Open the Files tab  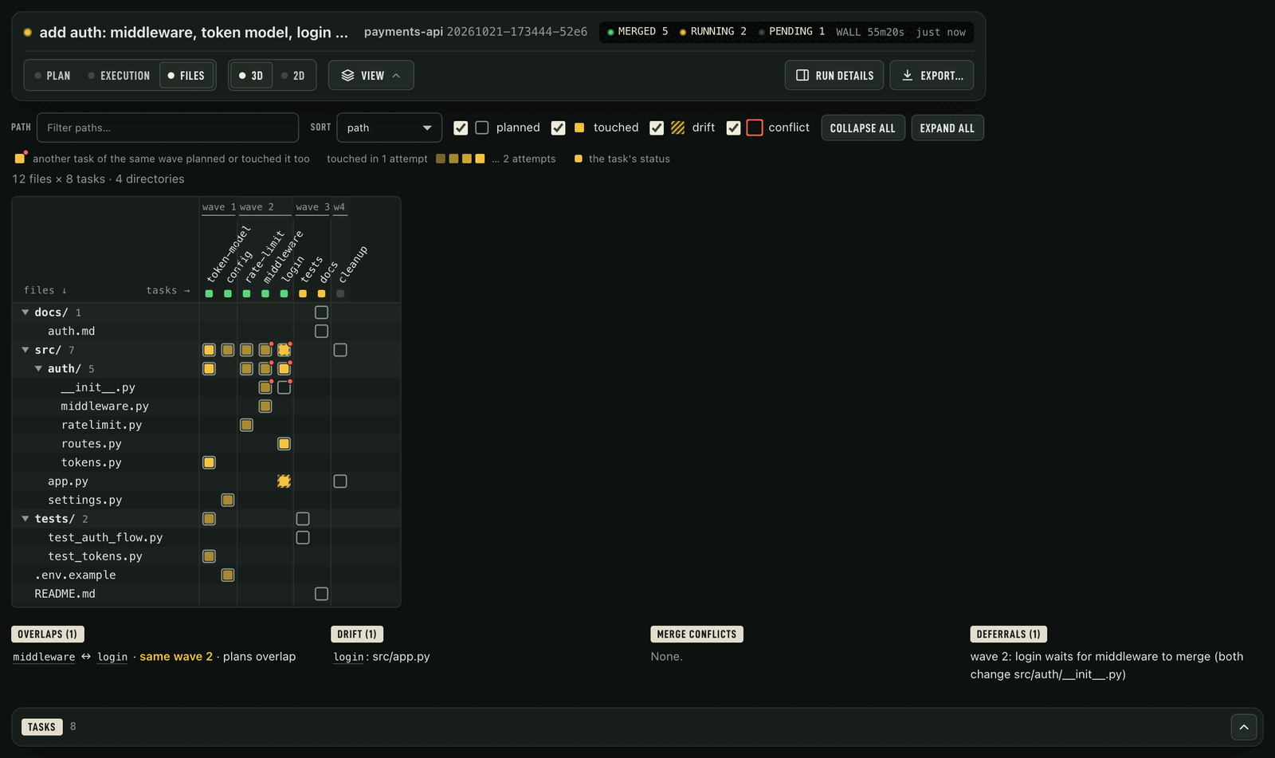(186, 76)
